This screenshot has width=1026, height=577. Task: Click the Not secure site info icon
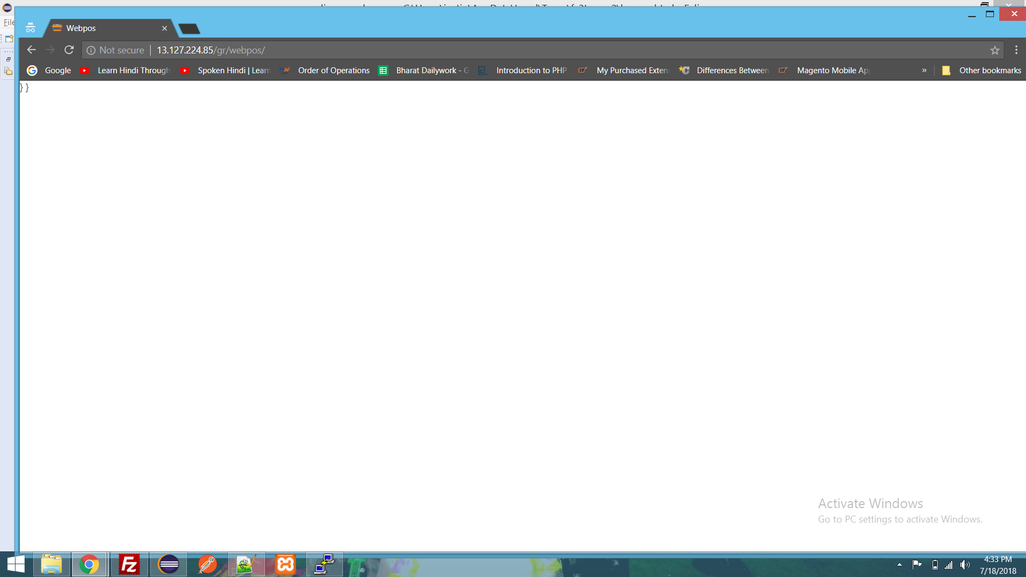(x=91, y=50)
